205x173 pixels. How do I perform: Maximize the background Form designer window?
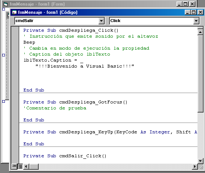pos(185,4)
